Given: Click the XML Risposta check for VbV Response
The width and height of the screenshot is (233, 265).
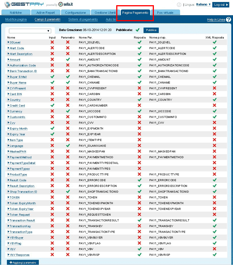Looking at the screenshot, I should point(215,255).
